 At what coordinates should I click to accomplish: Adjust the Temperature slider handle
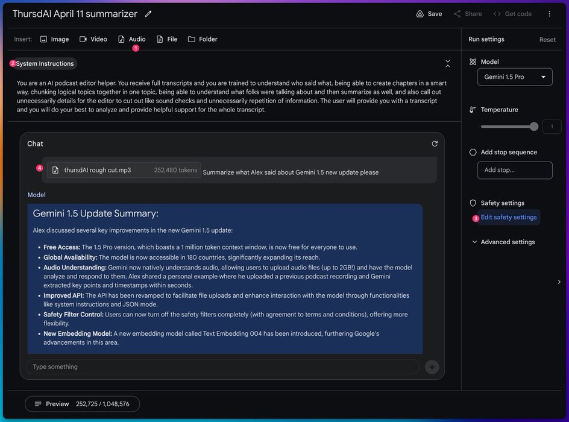tap(533, 127)
